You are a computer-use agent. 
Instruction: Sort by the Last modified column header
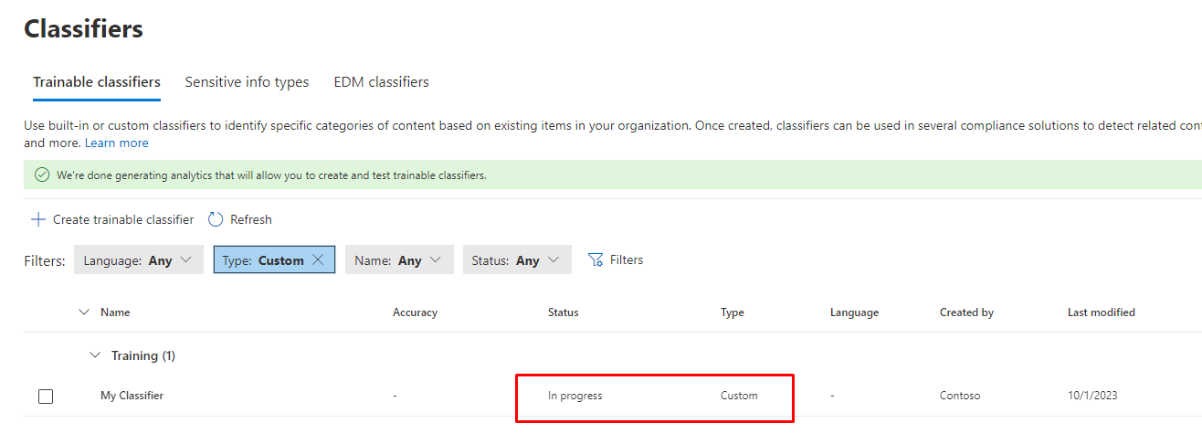tap(1101, 312)
